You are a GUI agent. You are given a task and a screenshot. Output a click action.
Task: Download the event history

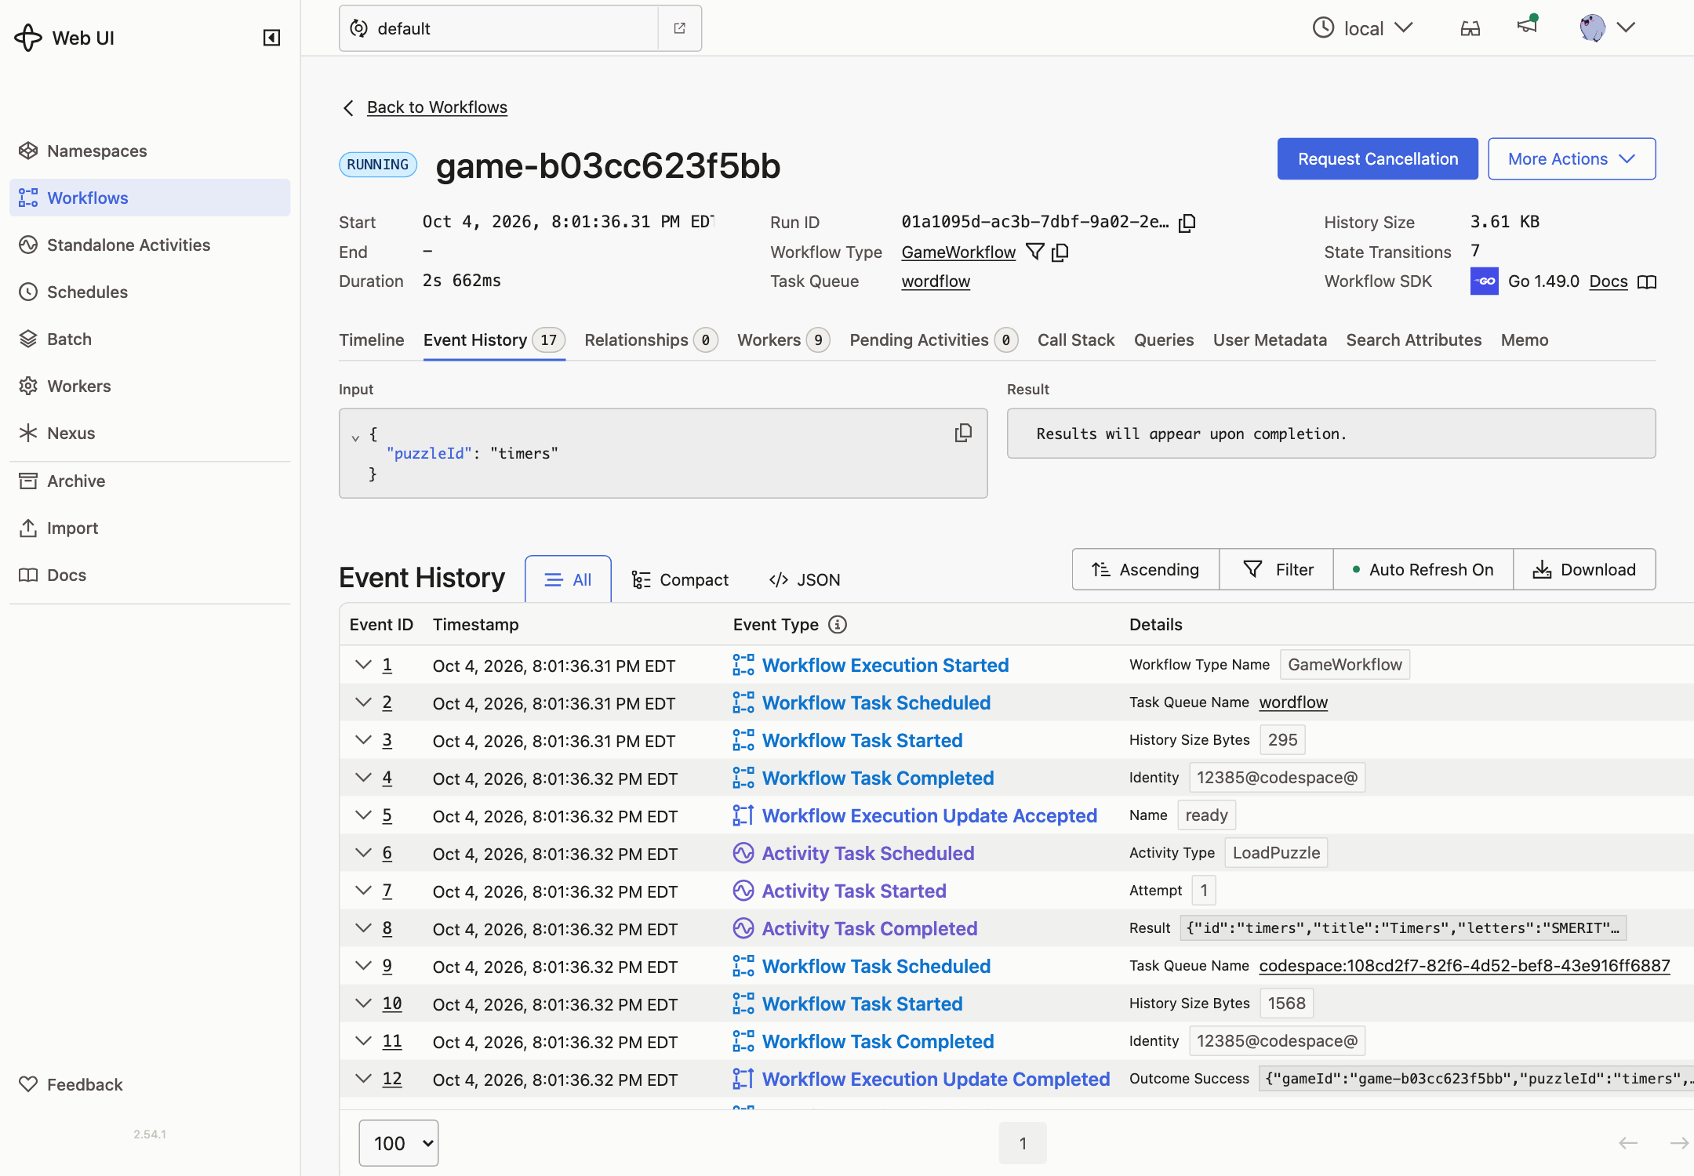click(x=1584, y=569)
